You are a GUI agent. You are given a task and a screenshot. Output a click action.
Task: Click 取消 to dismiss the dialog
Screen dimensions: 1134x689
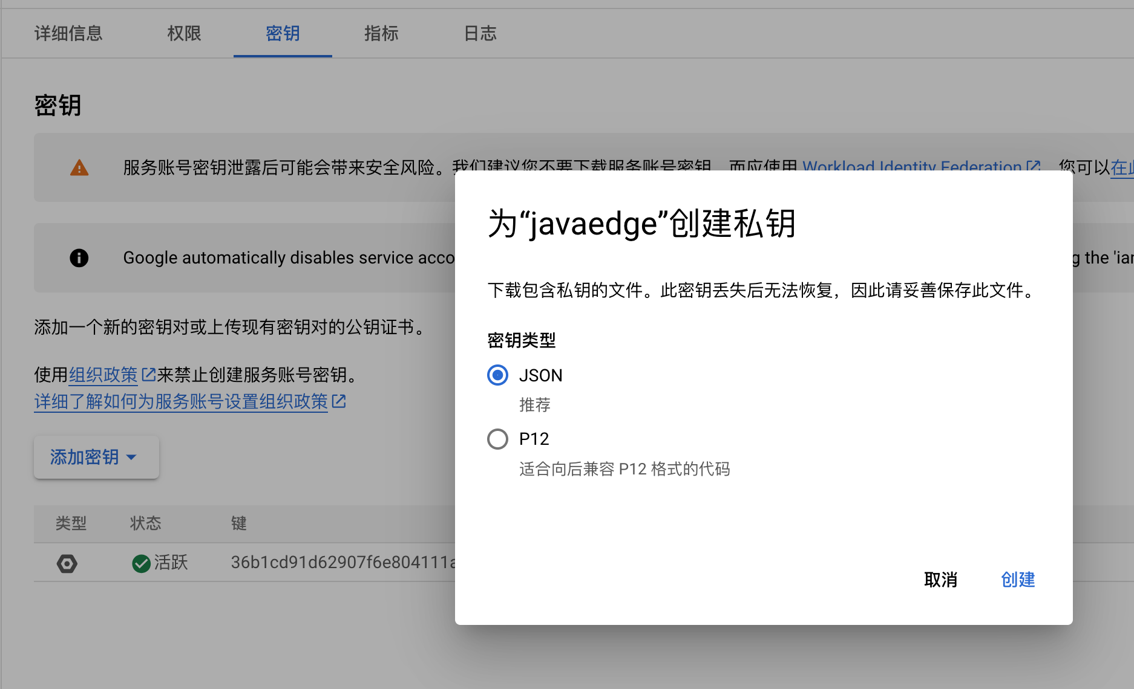pos(940,580)
